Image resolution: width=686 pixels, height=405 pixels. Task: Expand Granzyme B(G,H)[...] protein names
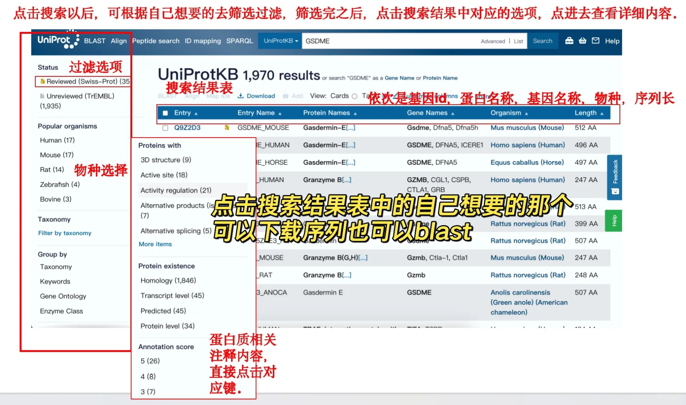tap(363, 258)
